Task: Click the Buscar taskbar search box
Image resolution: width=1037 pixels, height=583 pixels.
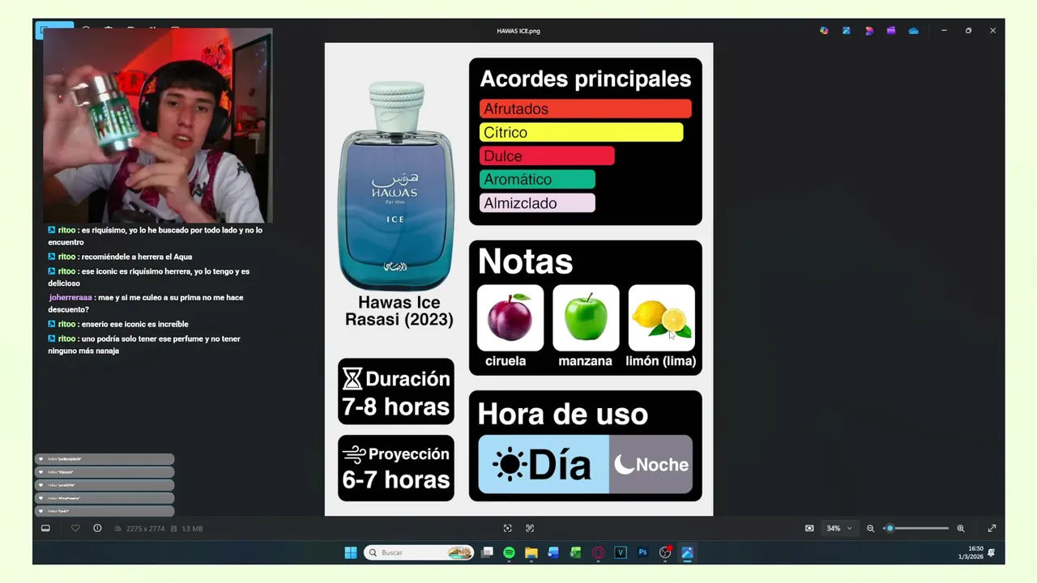Action: (419, 552)
